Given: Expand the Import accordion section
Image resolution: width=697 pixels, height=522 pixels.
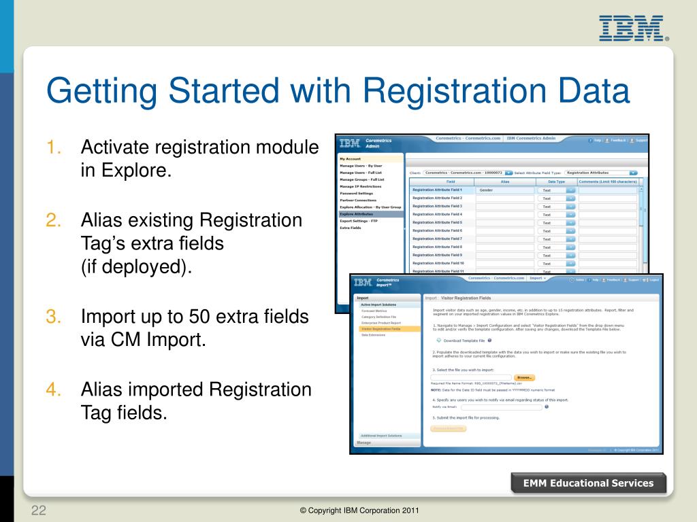Looking at the screenshot, I should point(387,298).
